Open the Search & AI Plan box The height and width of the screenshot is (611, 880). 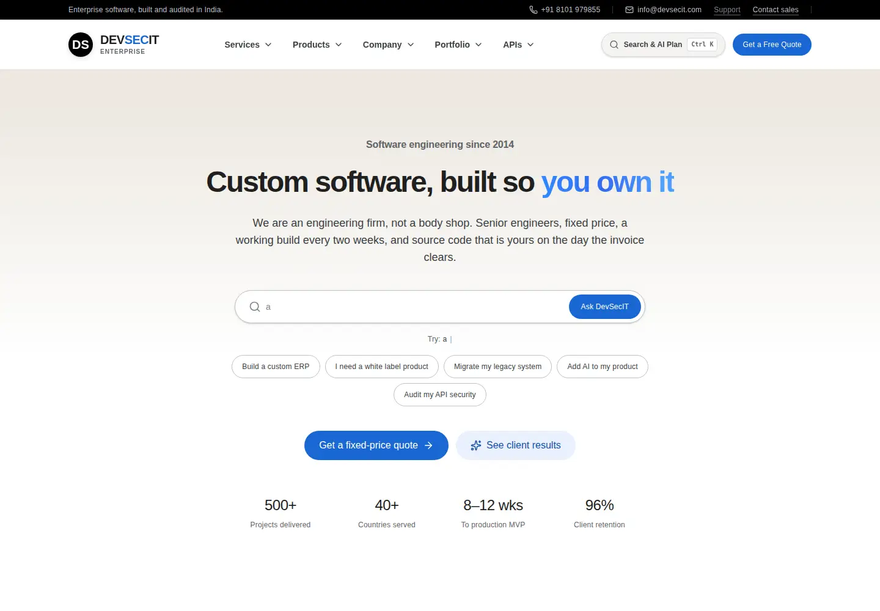663,45
